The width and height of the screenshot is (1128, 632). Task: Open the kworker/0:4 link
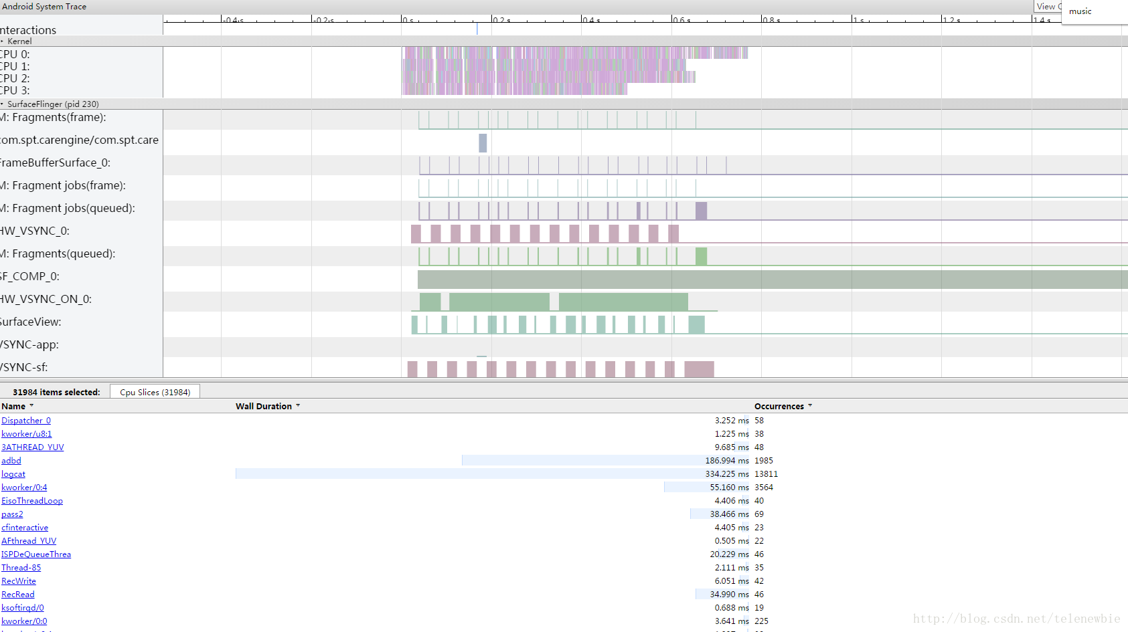point(24,488)
